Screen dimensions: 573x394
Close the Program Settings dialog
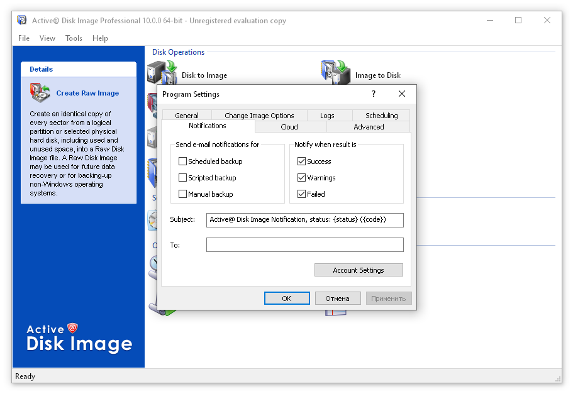point(402,94)
